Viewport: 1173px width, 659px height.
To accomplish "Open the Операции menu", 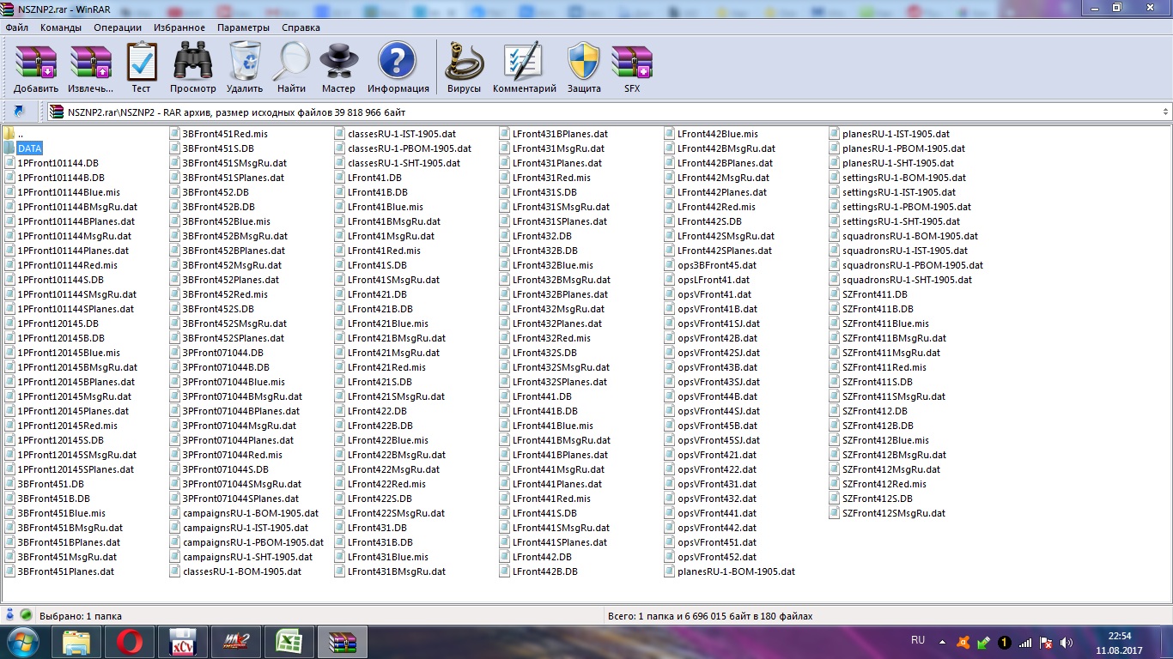I will 118,27.
